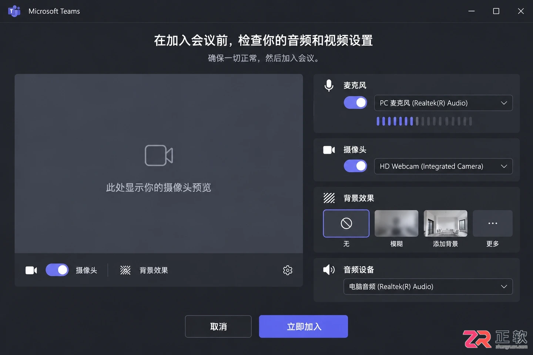Close the Teams window
The image size is (533, 355).
521,11
